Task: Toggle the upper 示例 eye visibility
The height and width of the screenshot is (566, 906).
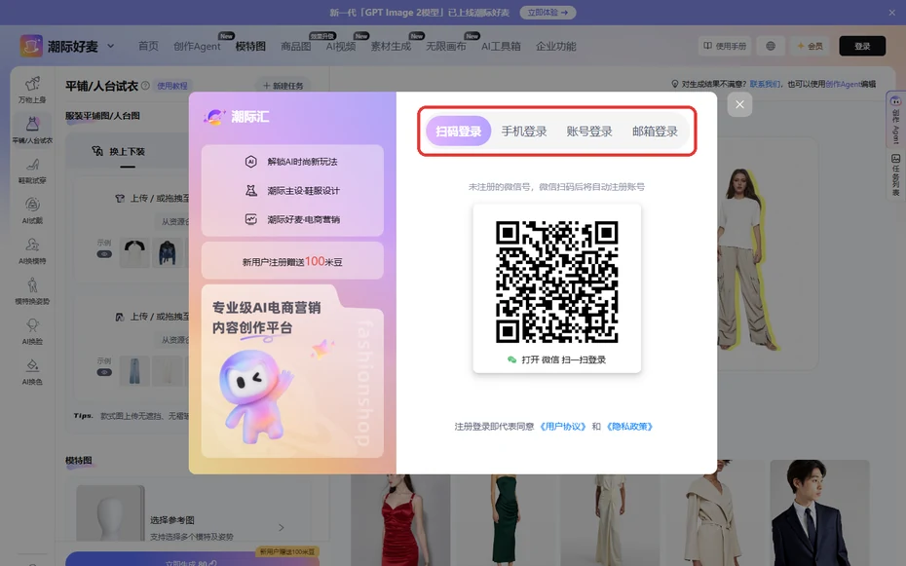Action: coord(104,254)
